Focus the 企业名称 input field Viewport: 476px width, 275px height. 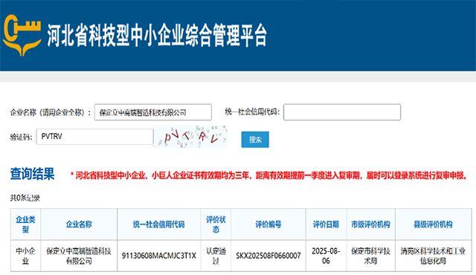tap(153, 112)
